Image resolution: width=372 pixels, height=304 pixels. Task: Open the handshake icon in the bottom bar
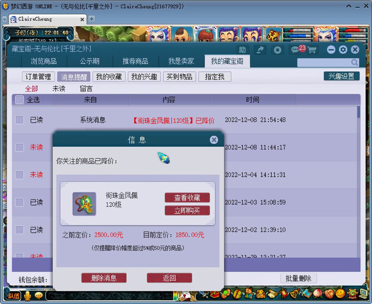(329, 294)
